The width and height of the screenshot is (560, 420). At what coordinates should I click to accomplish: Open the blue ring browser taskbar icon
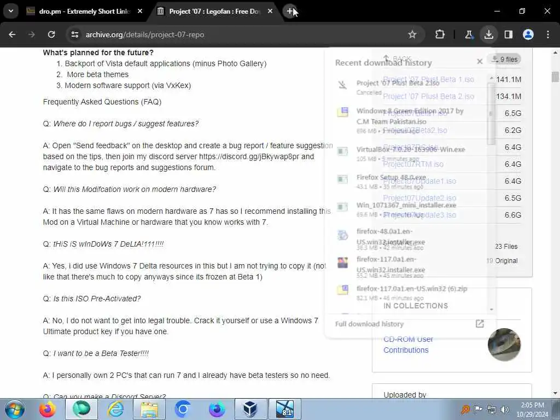[x=183, y=409]
